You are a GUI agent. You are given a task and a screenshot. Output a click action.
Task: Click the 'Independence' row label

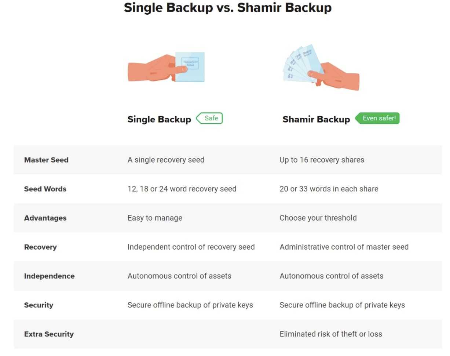point(49,276)
